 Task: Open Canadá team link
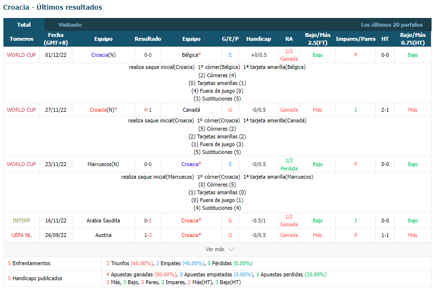pyautogui.click(x=191, y=110)
